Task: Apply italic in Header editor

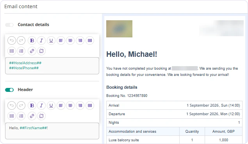Action: tap(41, 105)
